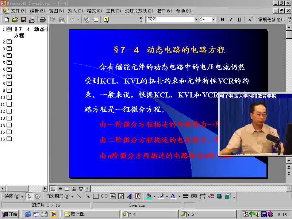Click the Line Color brush swatch
Screen dimensions: 292x219
(161, 196)
